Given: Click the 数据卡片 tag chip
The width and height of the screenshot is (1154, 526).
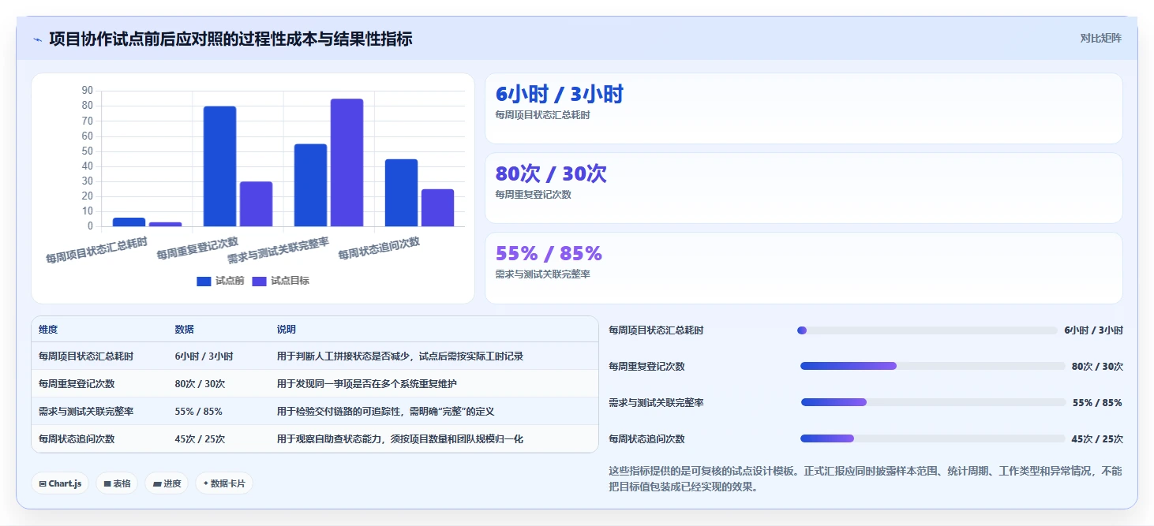Looking at the screenshot, I should [224, 483].
